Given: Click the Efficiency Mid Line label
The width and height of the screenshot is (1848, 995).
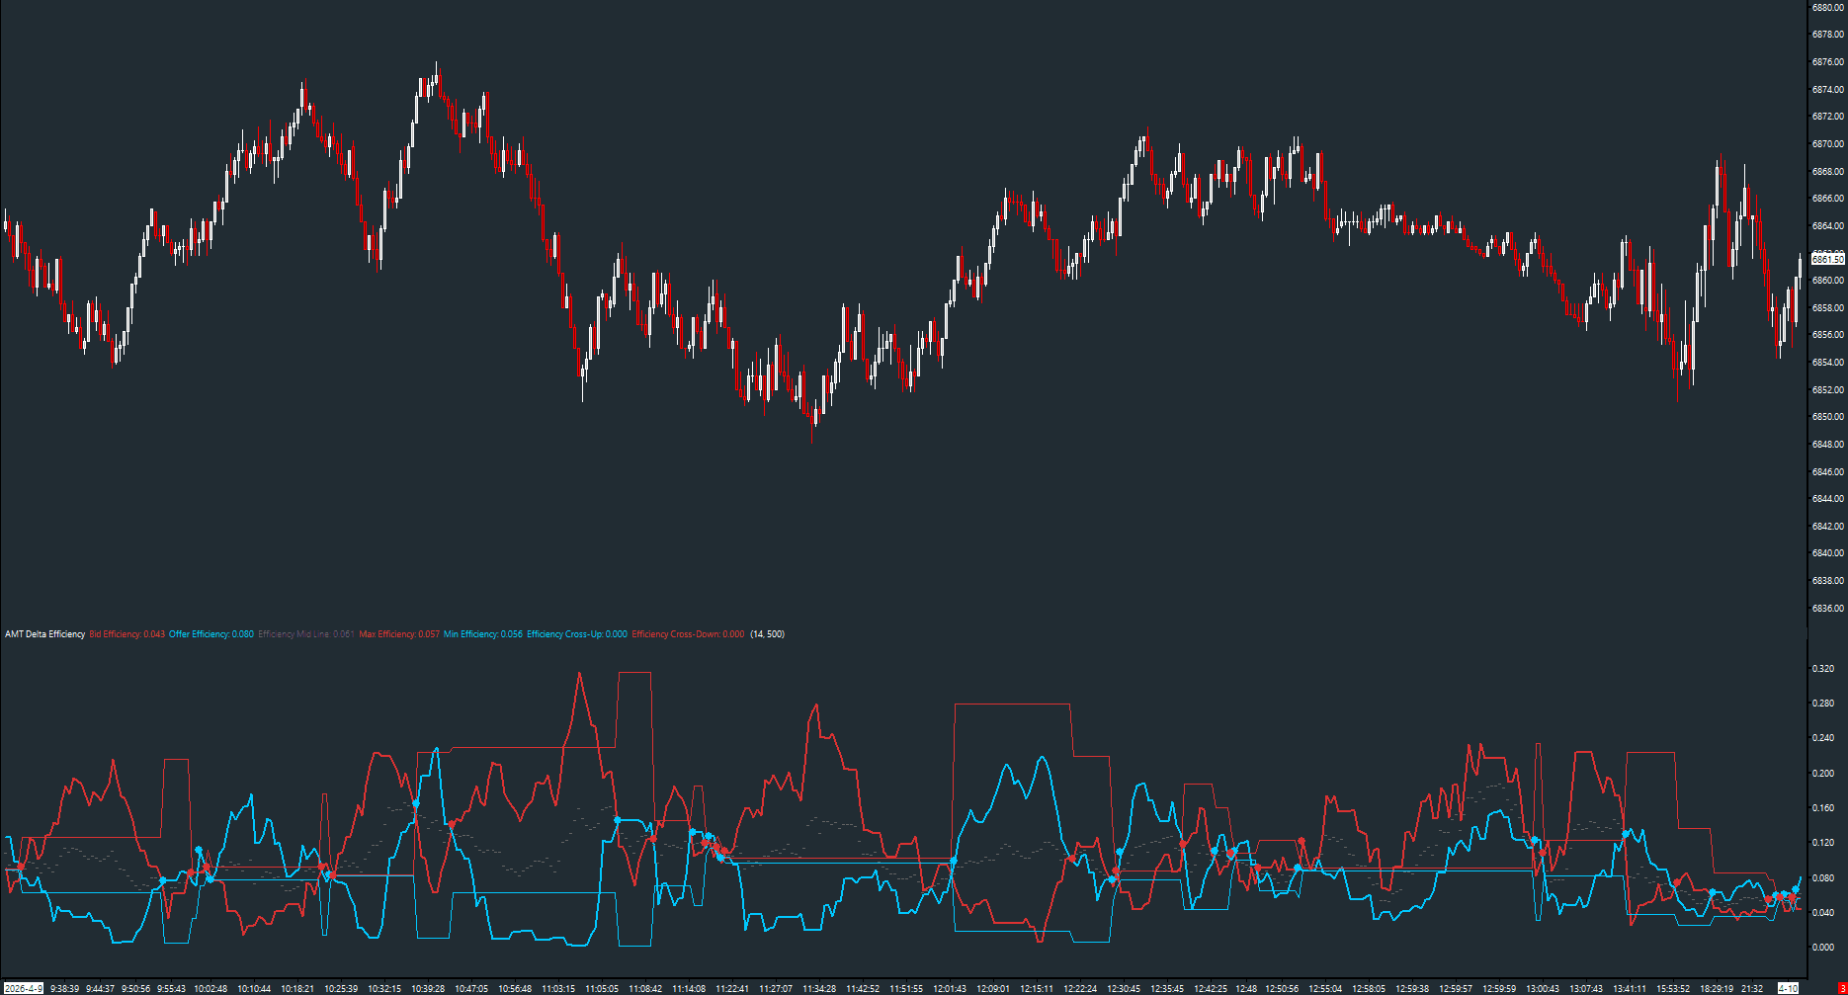Looking at the screenshot, I should tap(305, 634).
